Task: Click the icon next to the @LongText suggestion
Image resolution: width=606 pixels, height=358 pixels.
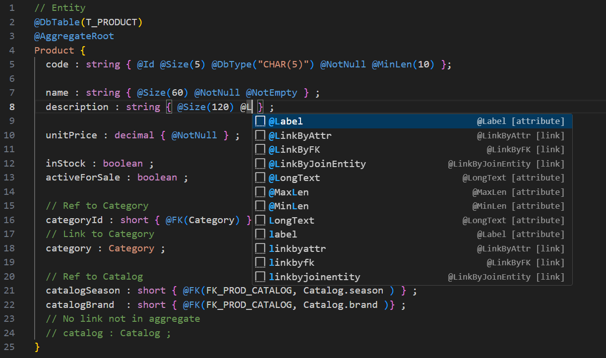Action: pyautogui.click(x=260, y=178)
